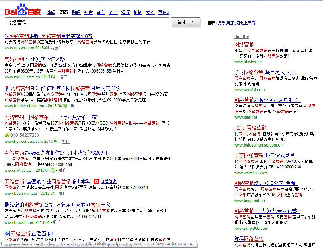
Task: Open the 贴吧 tab
Action: [x=76, y=12]
